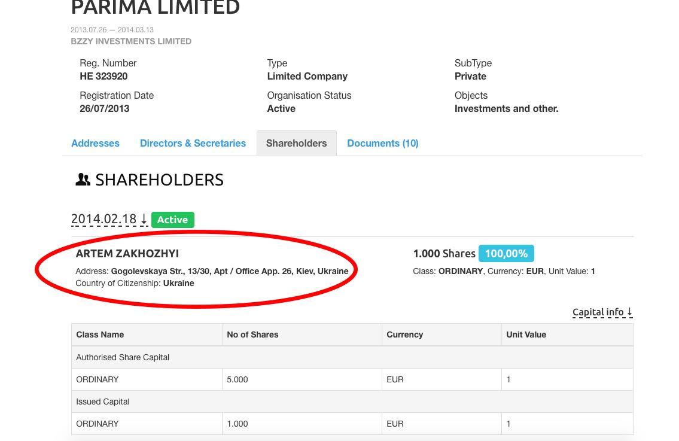Click the green Active status badge
Image resolution: width=679 pixels, height=441 pixels.
click(x=173, y=220)
